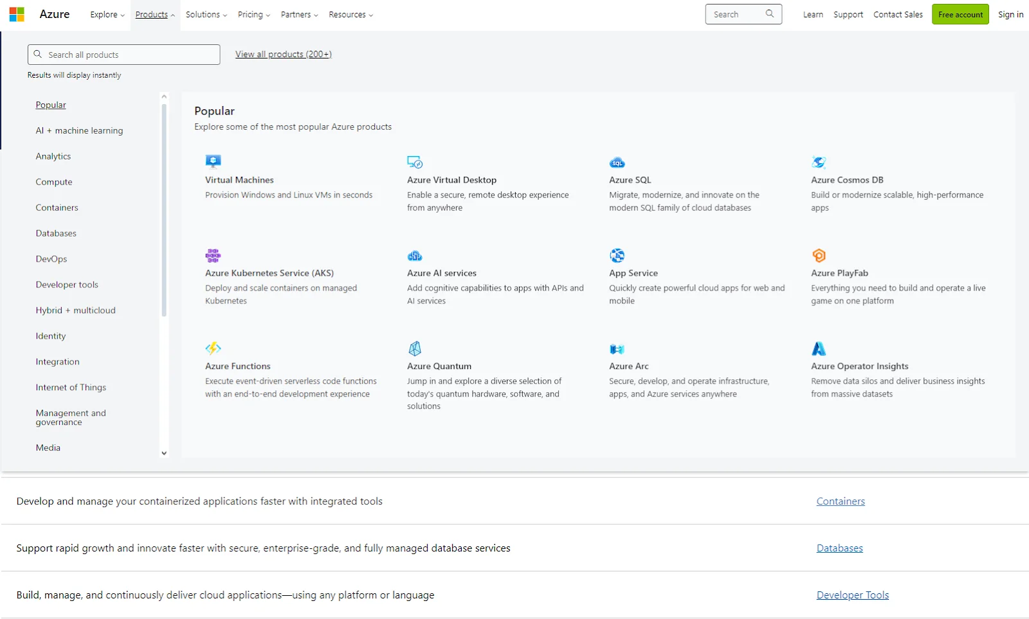This screenshot has width=1029, height=619.
Task: Click the Free account button
Action: coord(960,14)
